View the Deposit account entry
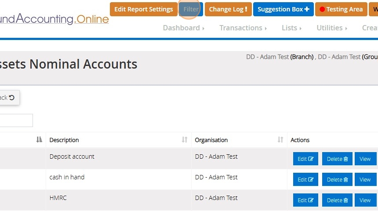378x211 pixels. (365, 159)
